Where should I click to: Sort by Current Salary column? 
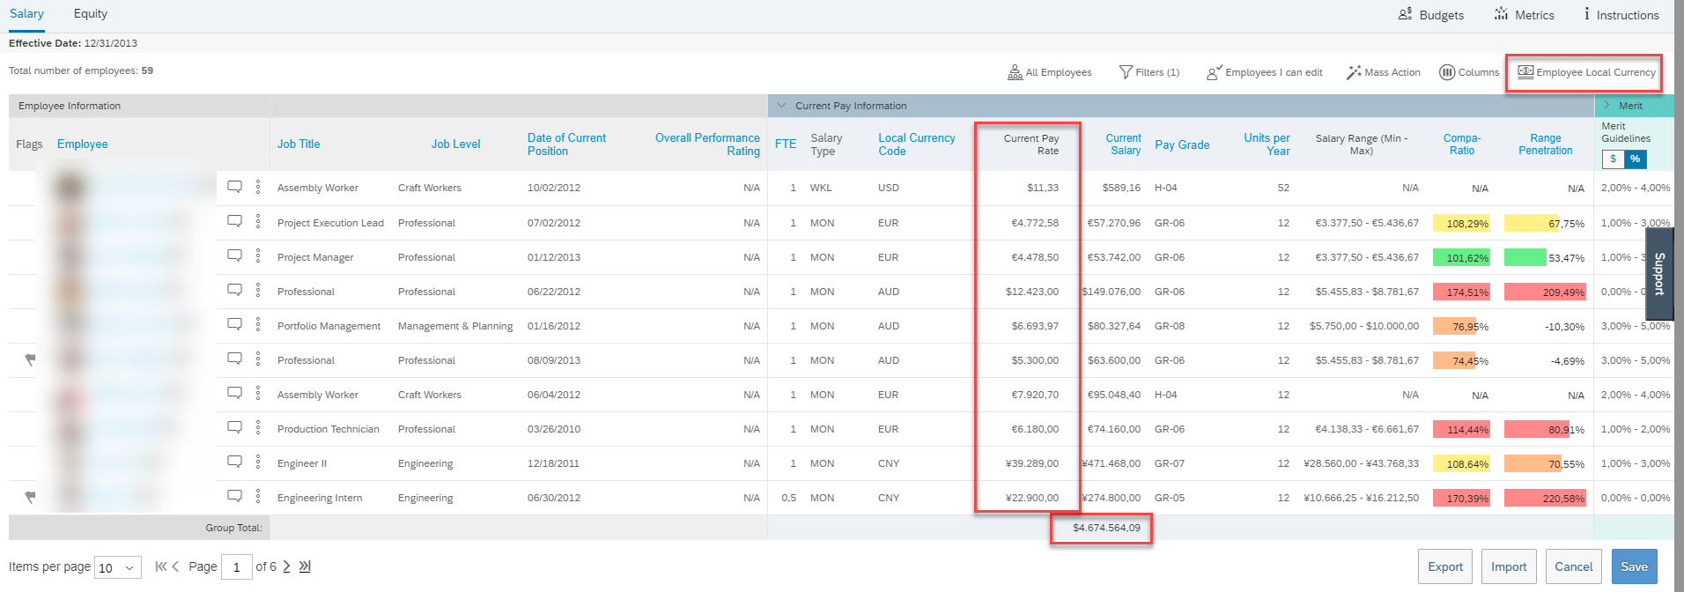(x=1123, y=144)
